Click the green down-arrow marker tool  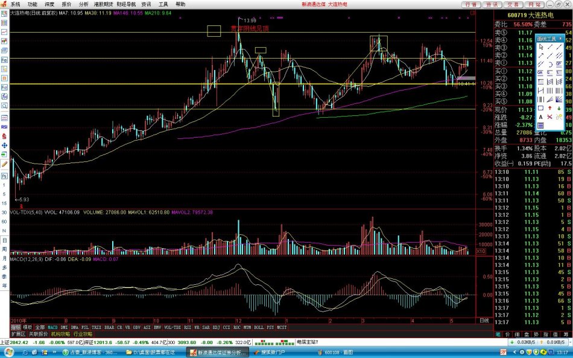pyautogui.click(x=559, y=107)
